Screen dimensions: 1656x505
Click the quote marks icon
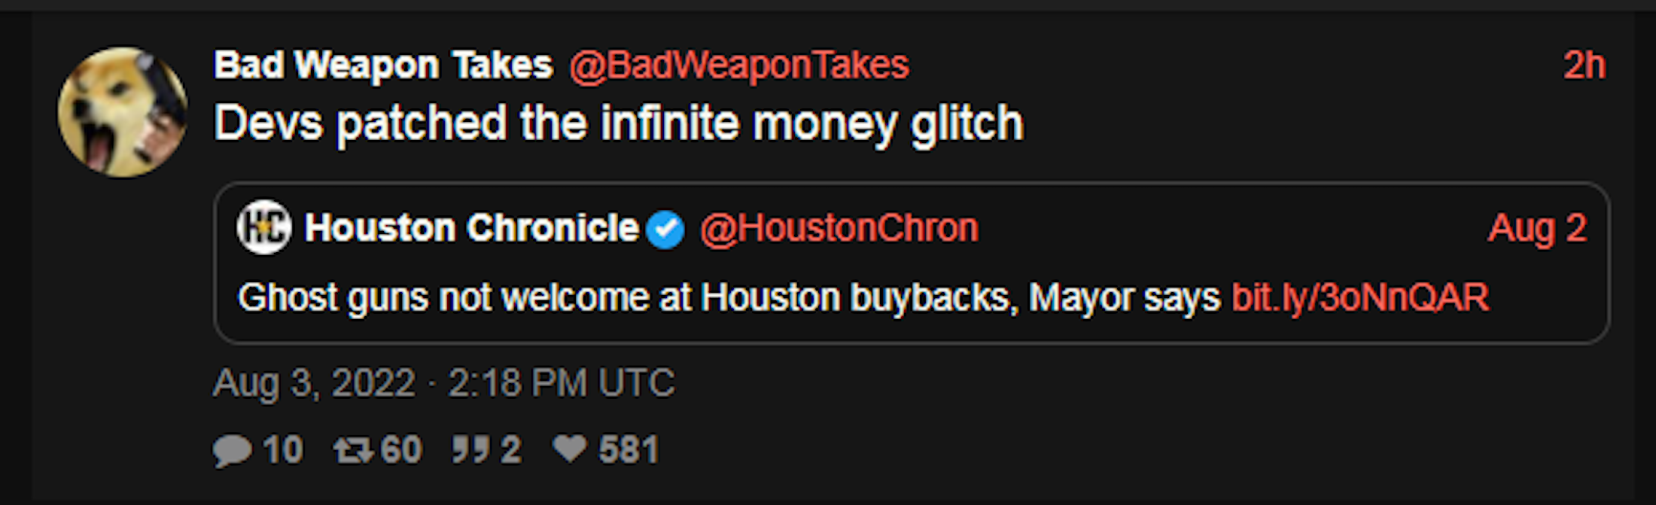470,450
